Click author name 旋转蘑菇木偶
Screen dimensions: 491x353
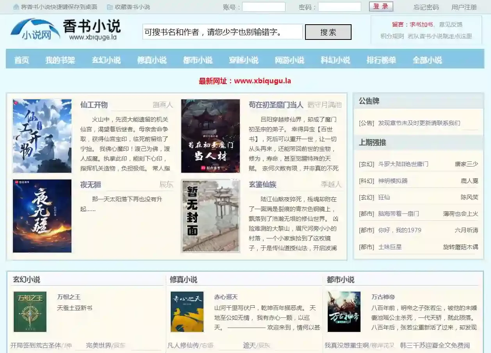(x=461, y=247)
